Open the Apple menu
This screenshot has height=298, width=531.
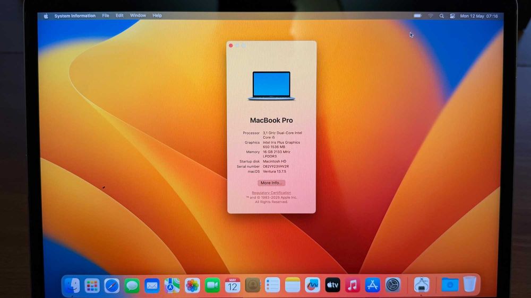click(x=46, y=16)
